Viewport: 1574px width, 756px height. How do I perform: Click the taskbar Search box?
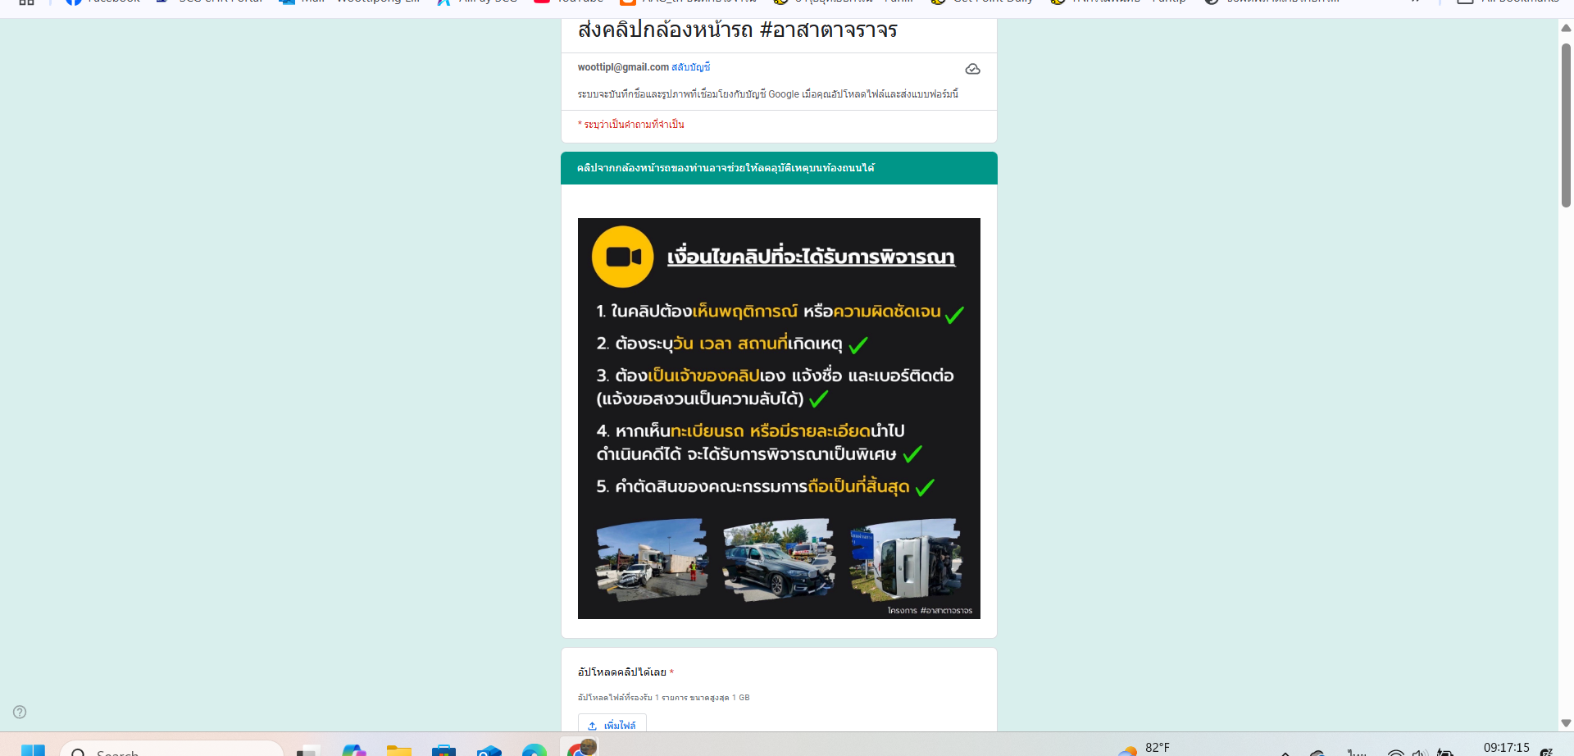pos(171,749)
